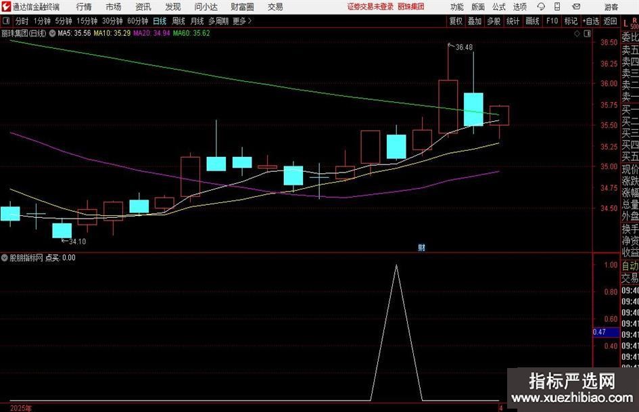Switch to 5分钟 period tab

63,21
